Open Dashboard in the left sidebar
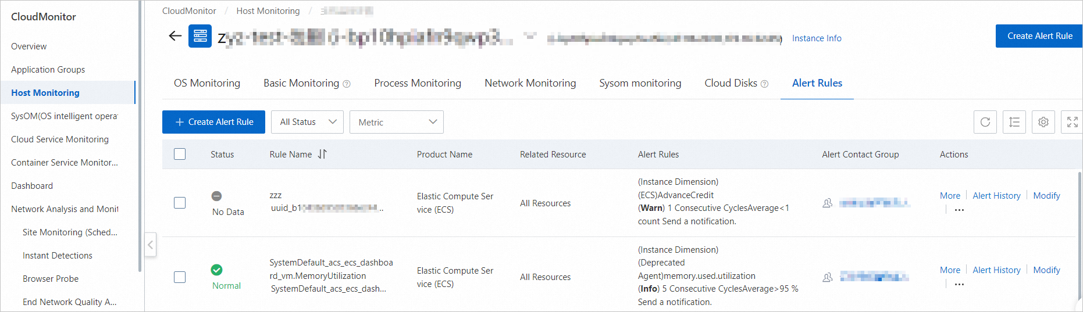This screenshot has width=1083, height=312. point(32,186)
